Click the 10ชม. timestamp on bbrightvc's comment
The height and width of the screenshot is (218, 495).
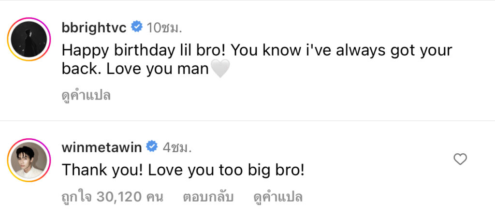[164, 28]
